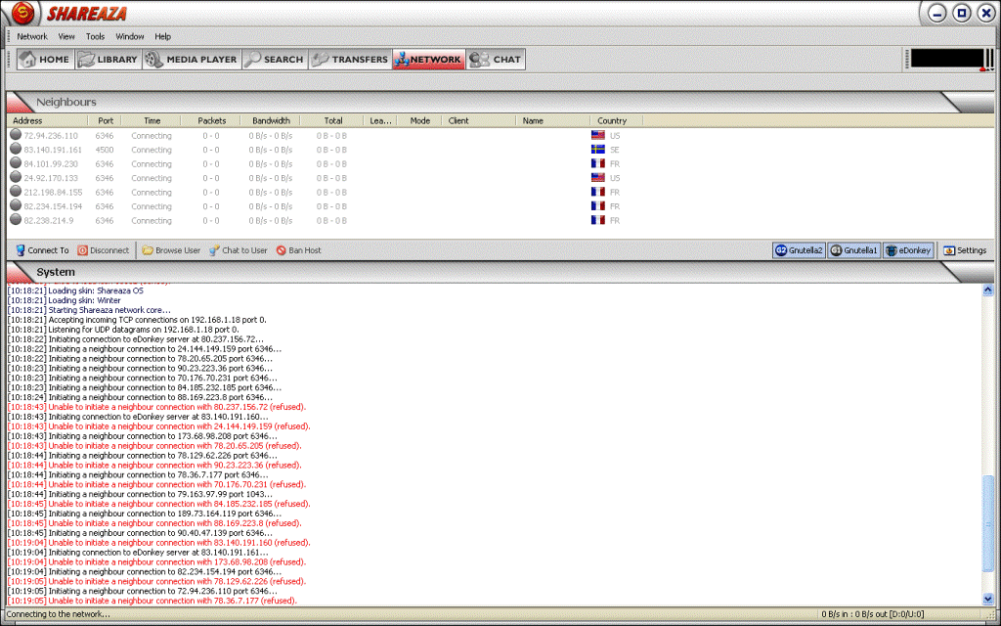Open the Search window
This screenshot has width=1001, height=626.
(x=274, y=60)
